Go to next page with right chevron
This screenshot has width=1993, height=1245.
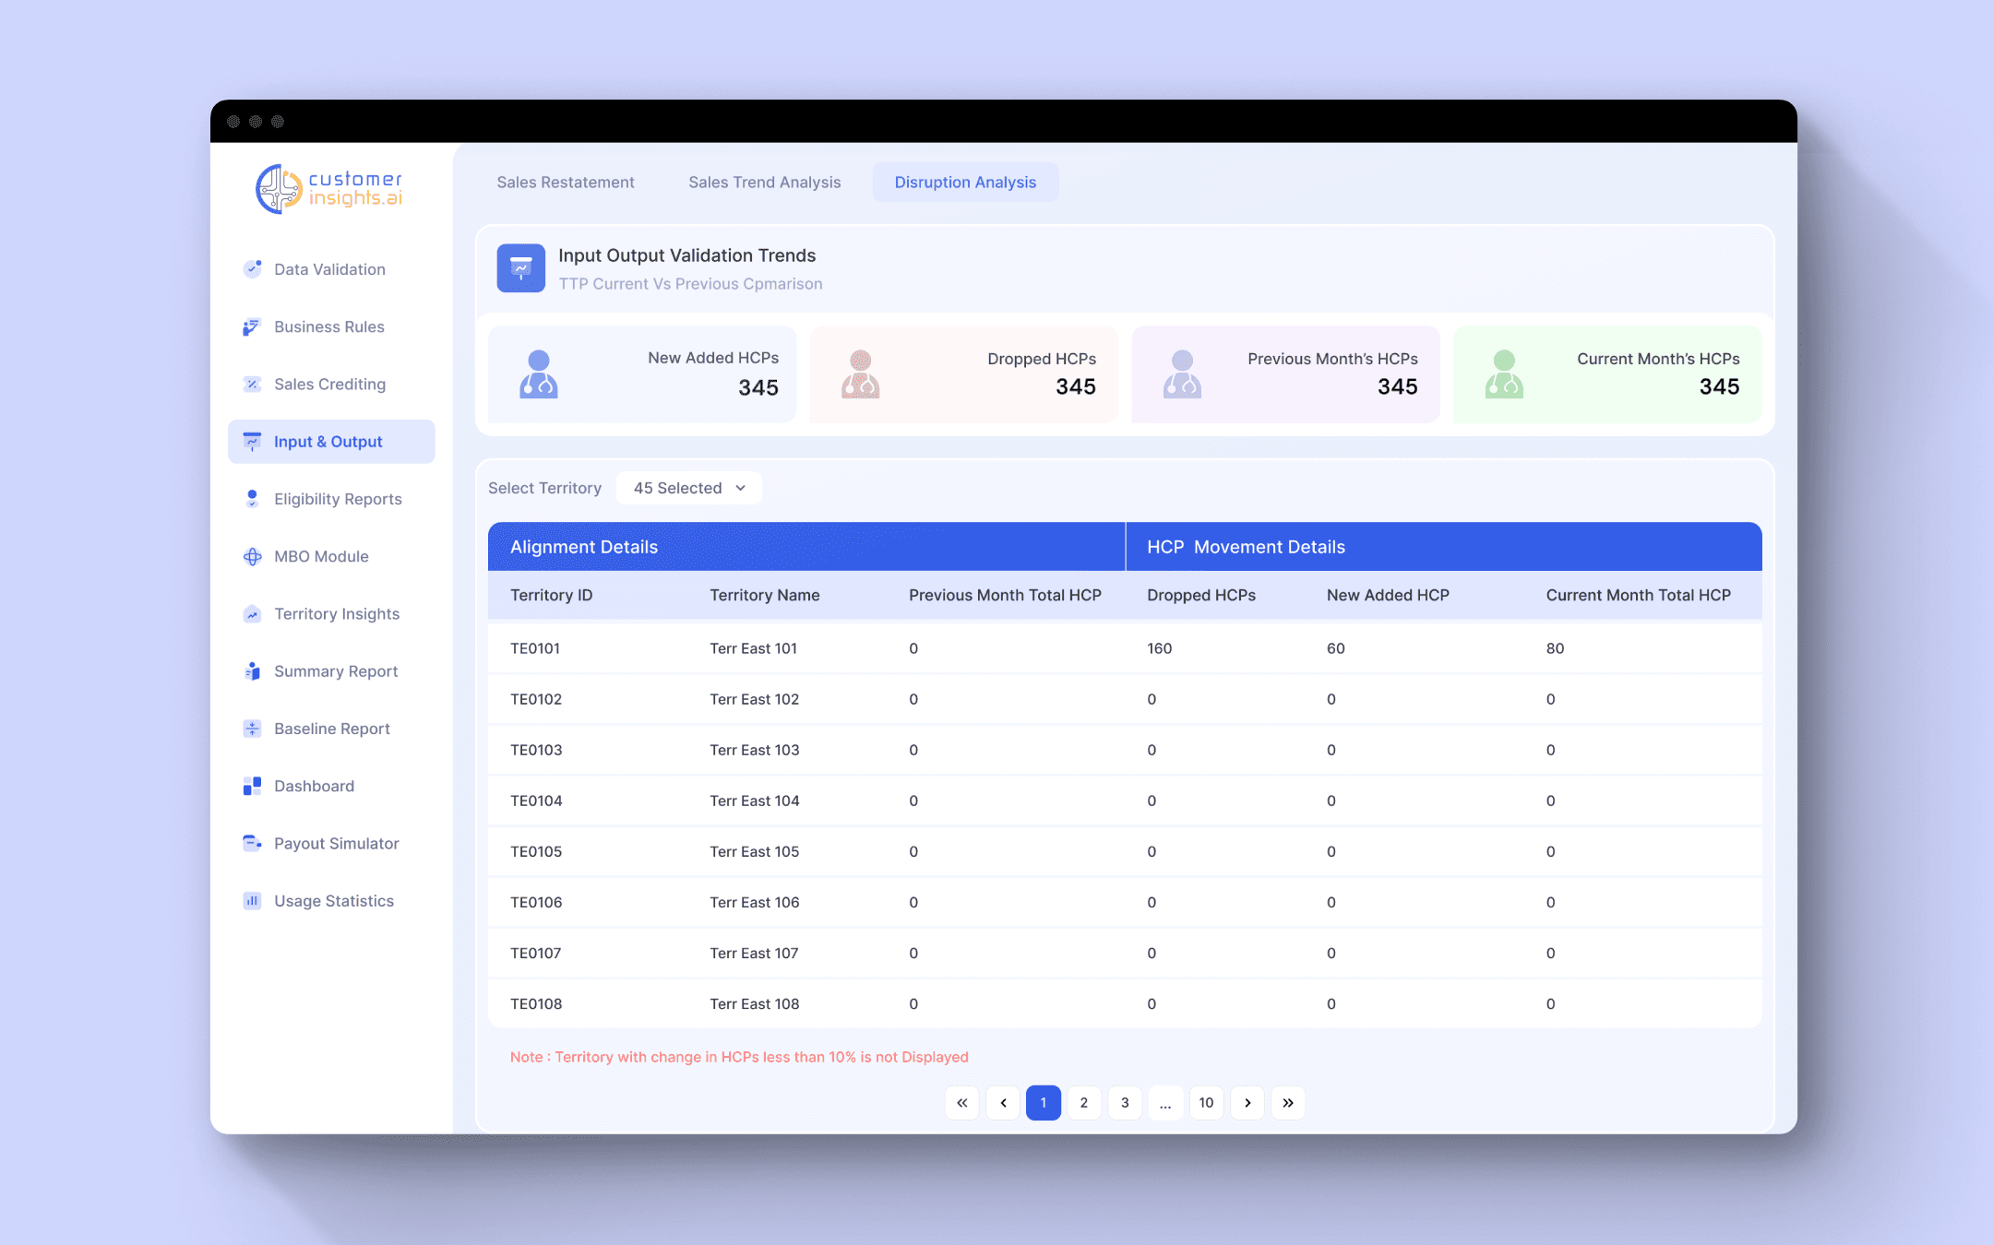[1247, 1103]
